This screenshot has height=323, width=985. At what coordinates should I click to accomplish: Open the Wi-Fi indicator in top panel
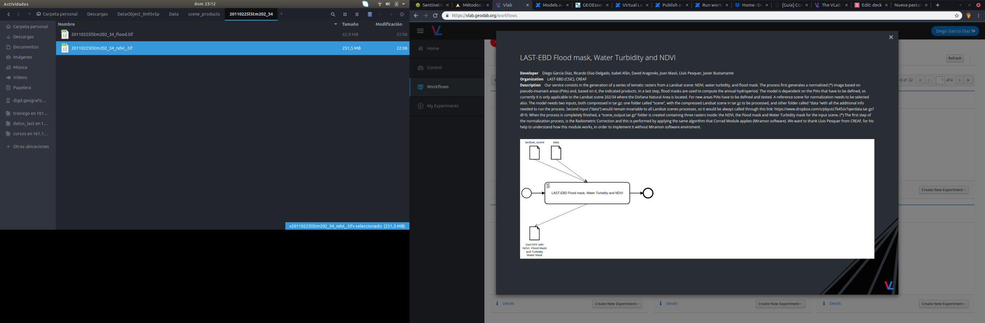380,4
